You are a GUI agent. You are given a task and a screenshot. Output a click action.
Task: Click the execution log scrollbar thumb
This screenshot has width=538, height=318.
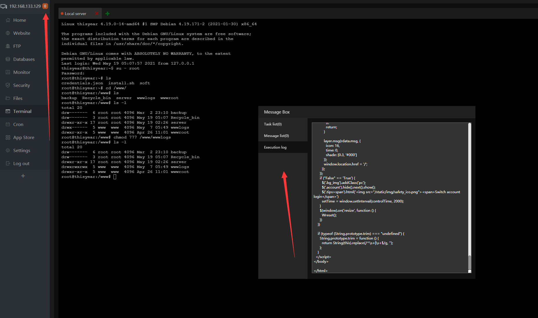(x=469, y=262)
